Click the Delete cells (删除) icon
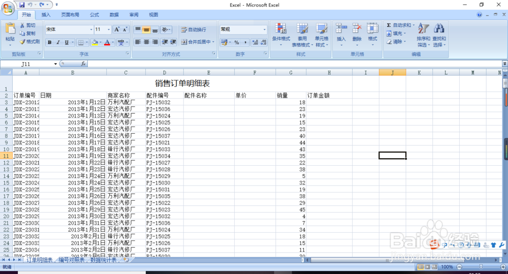508x274 pixels. [357, 28]
